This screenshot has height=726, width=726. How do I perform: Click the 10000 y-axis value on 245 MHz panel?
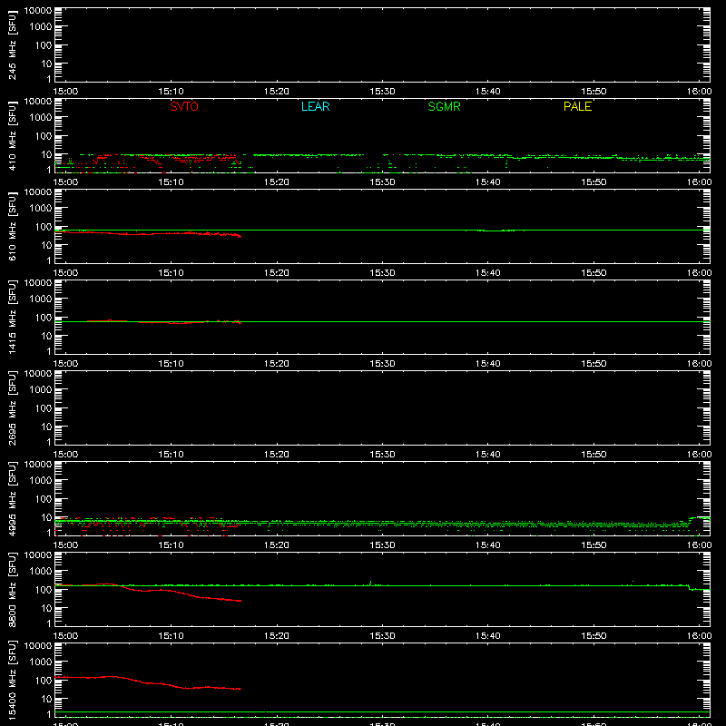tap(38, 11)
